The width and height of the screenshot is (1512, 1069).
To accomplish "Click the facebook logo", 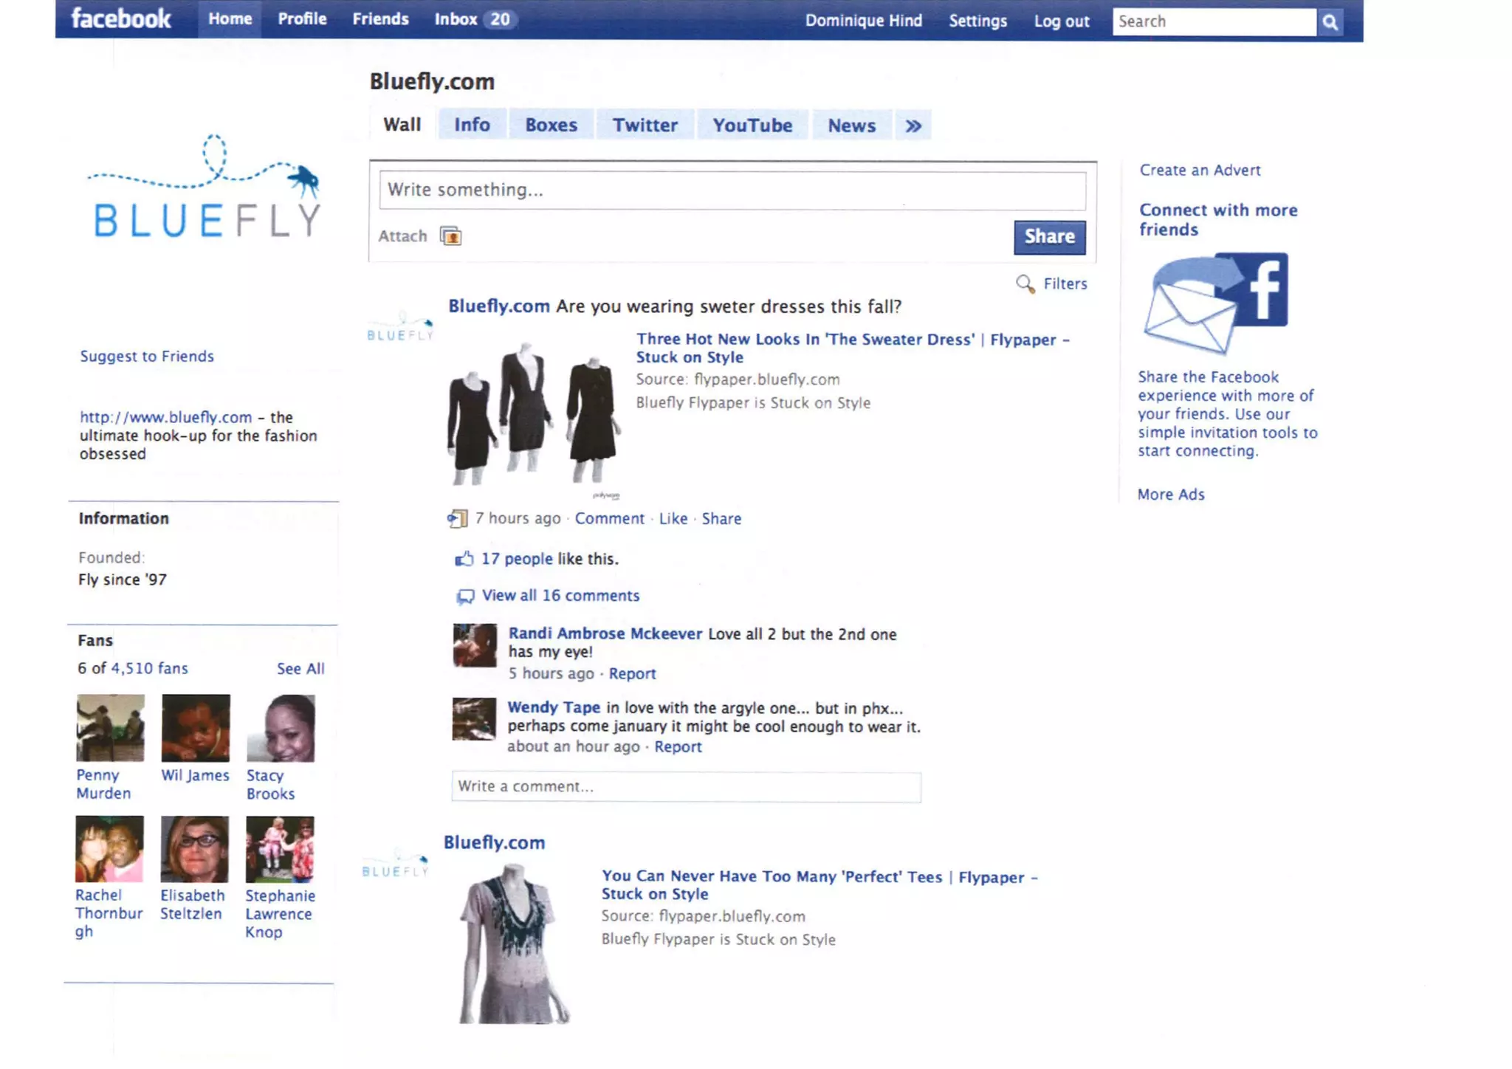I will pos(121,18).
